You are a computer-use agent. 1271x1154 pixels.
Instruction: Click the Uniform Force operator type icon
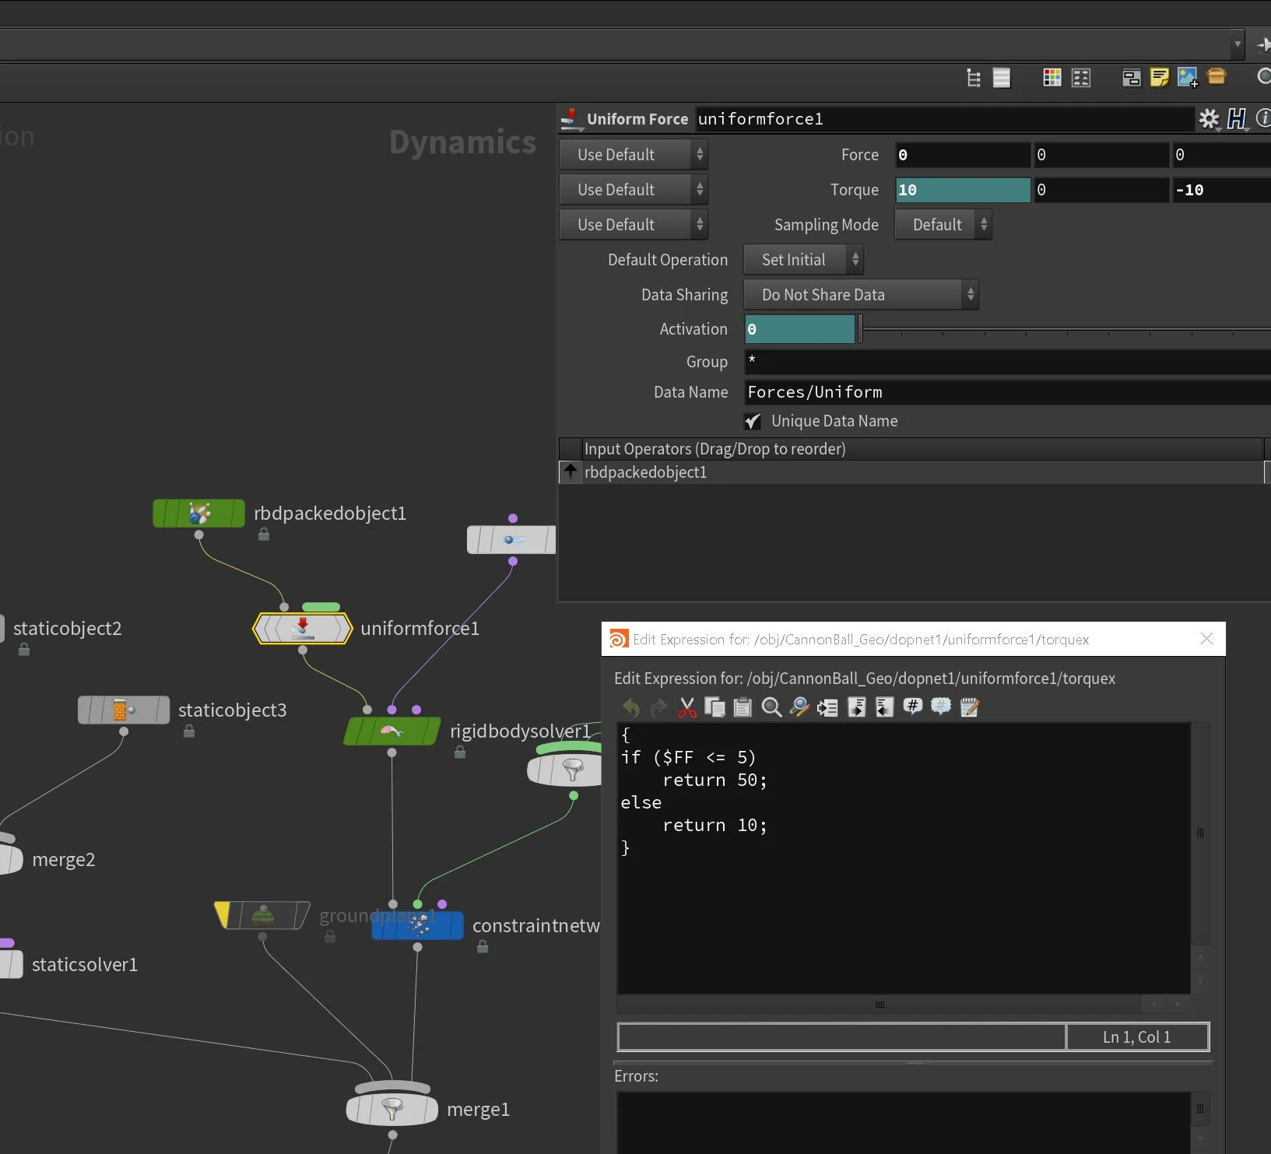tap(571, 118)
